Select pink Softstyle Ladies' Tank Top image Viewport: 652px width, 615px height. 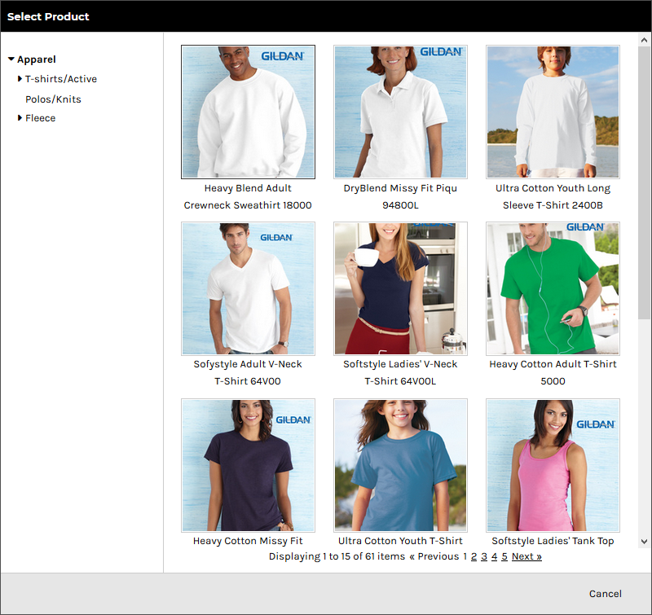pos(553,465)
